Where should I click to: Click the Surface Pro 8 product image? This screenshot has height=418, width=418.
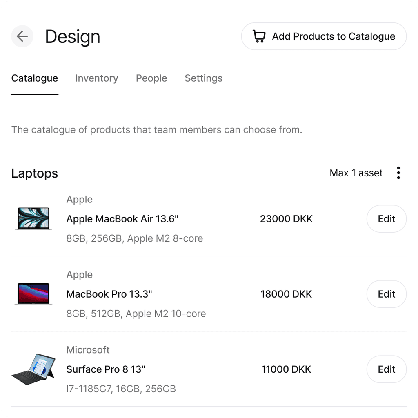pyautogui.click(x=33, y=369)
